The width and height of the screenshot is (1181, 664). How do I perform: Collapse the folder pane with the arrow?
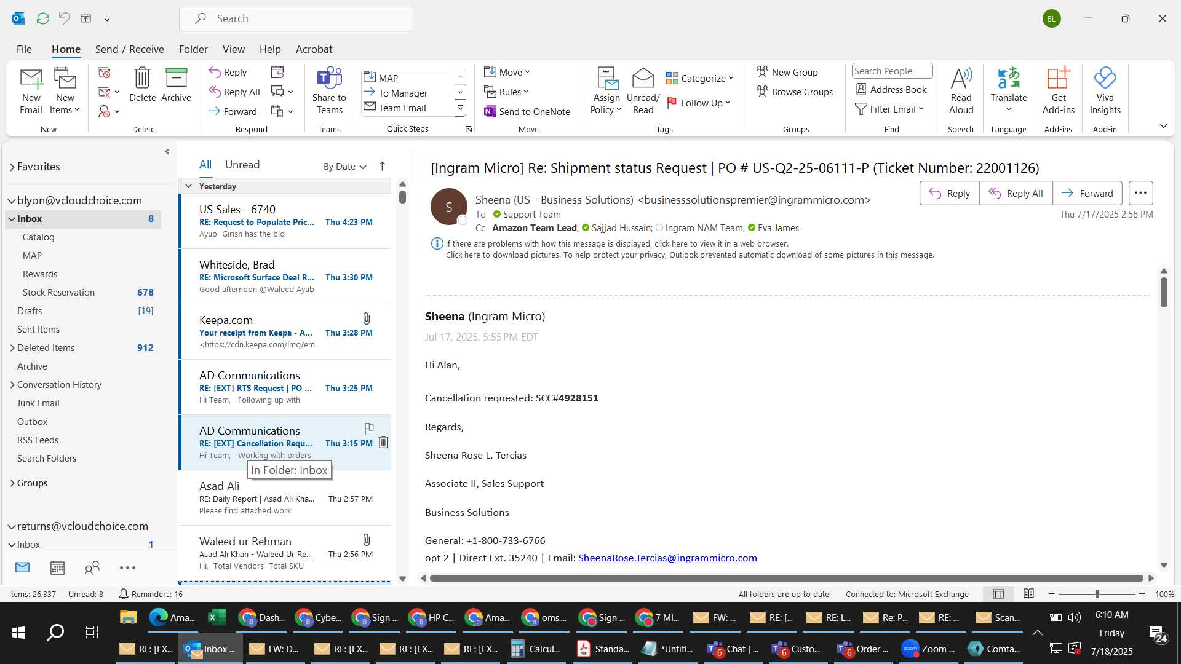click(x=167, y=151)
